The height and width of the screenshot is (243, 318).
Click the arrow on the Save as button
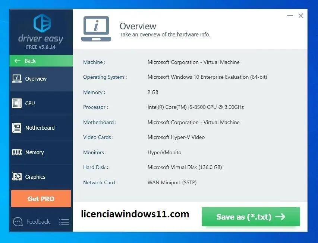click(280, 217)
